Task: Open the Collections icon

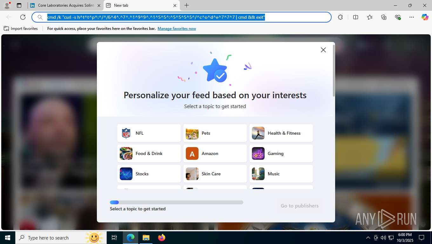Action: [384, 17]
